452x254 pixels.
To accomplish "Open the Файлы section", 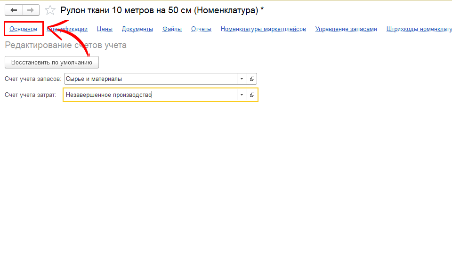I will pyautogui.click(x=172, y=29).
